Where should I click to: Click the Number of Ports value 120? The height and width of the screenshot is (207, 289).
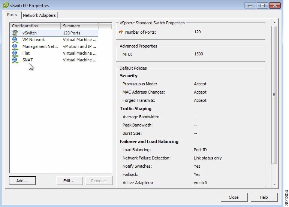point(198,32)
